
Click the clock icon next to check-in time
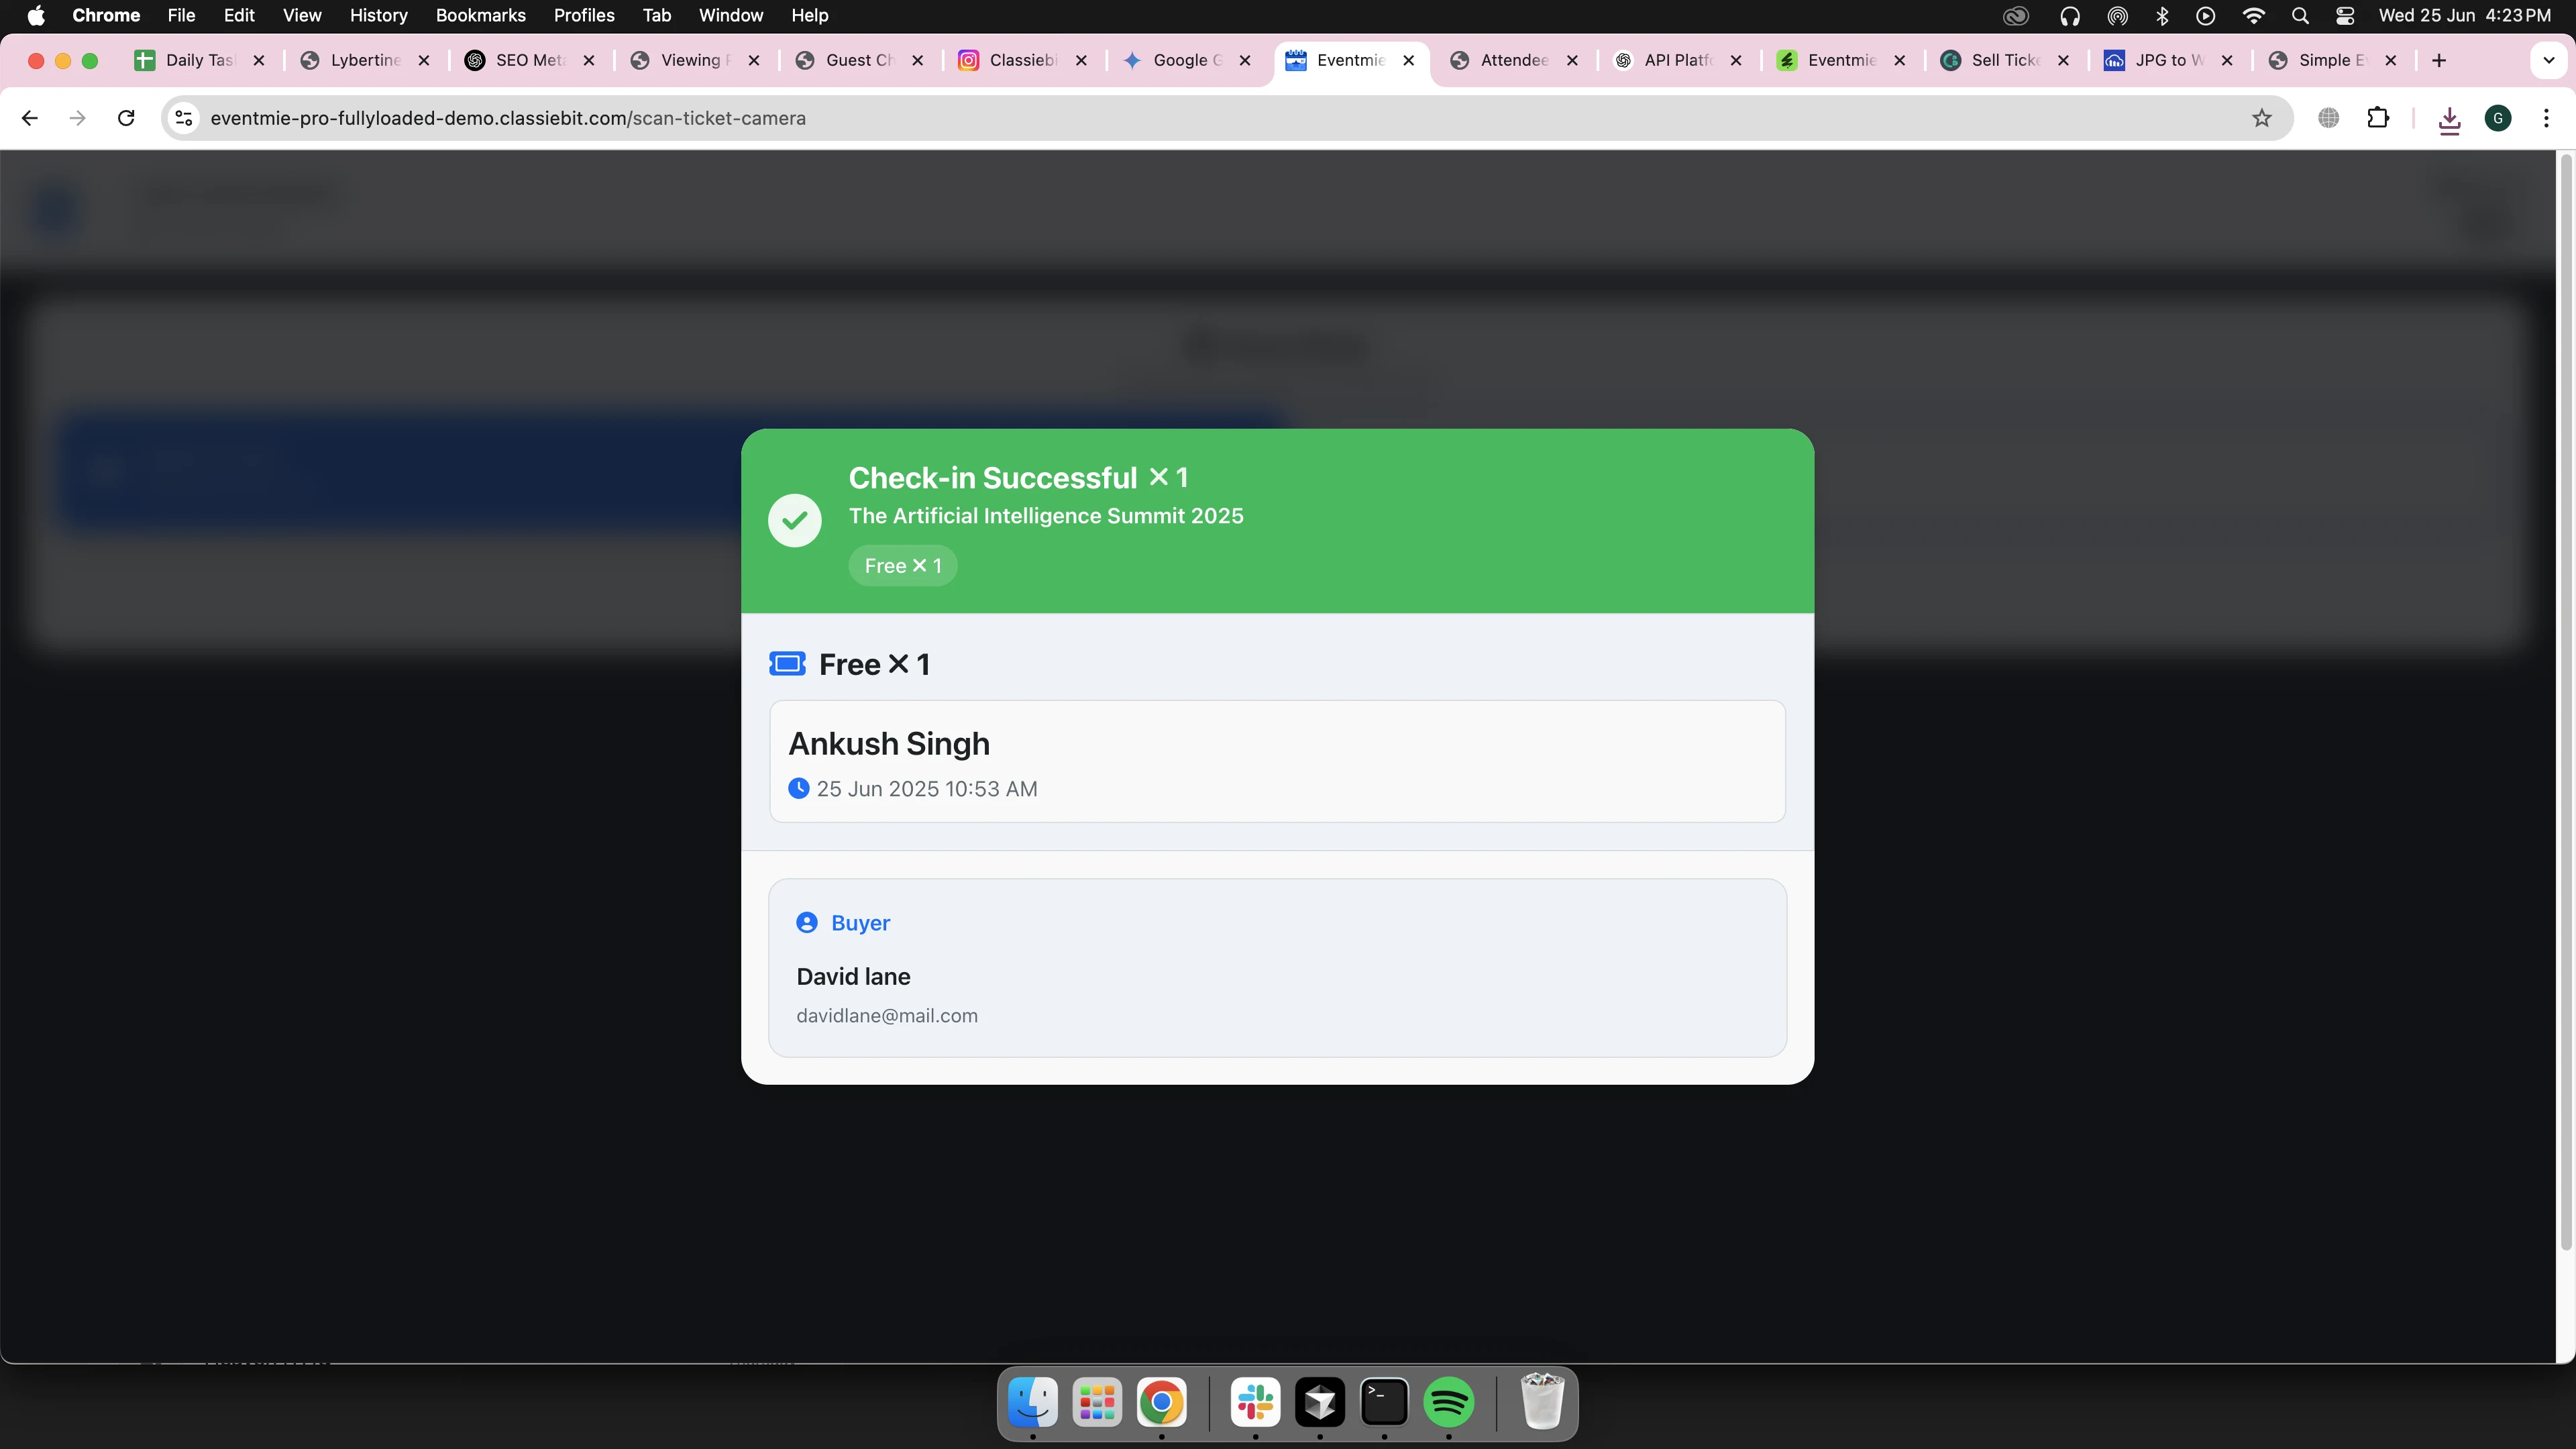pyautogui.click(x=798, y=788)
